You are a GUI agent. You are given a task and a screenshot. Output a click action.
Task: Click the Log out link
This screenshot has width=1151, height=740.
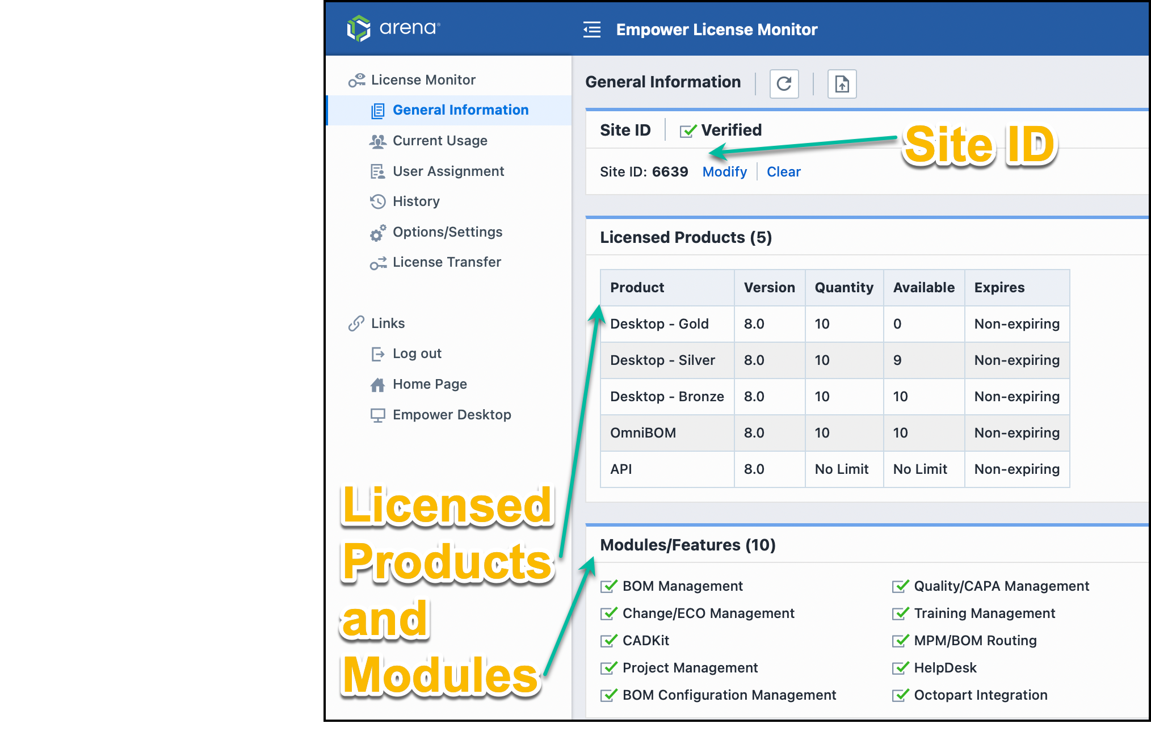(x=417, y=354)
